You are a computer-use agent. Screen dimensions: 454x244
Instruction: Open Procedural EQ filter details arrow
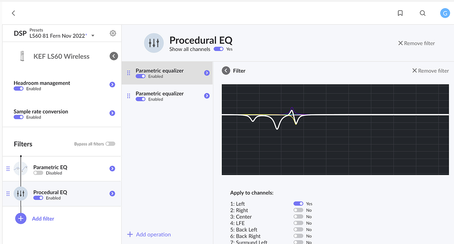click(x=112, y=194)
